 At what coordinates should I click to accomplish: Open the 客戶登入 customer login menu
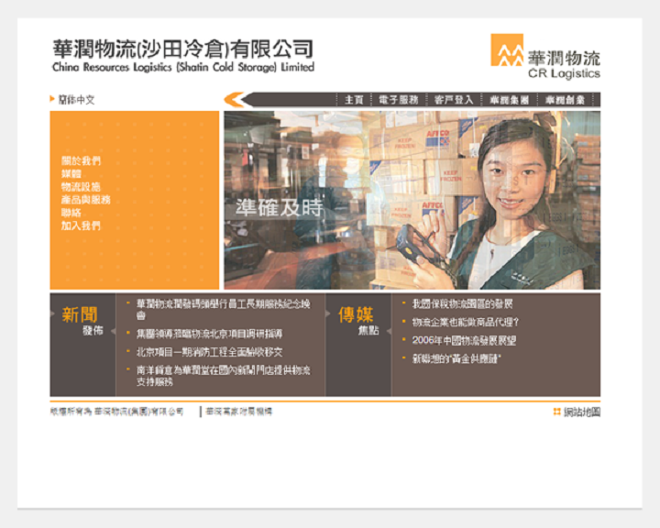click(454, 100)
